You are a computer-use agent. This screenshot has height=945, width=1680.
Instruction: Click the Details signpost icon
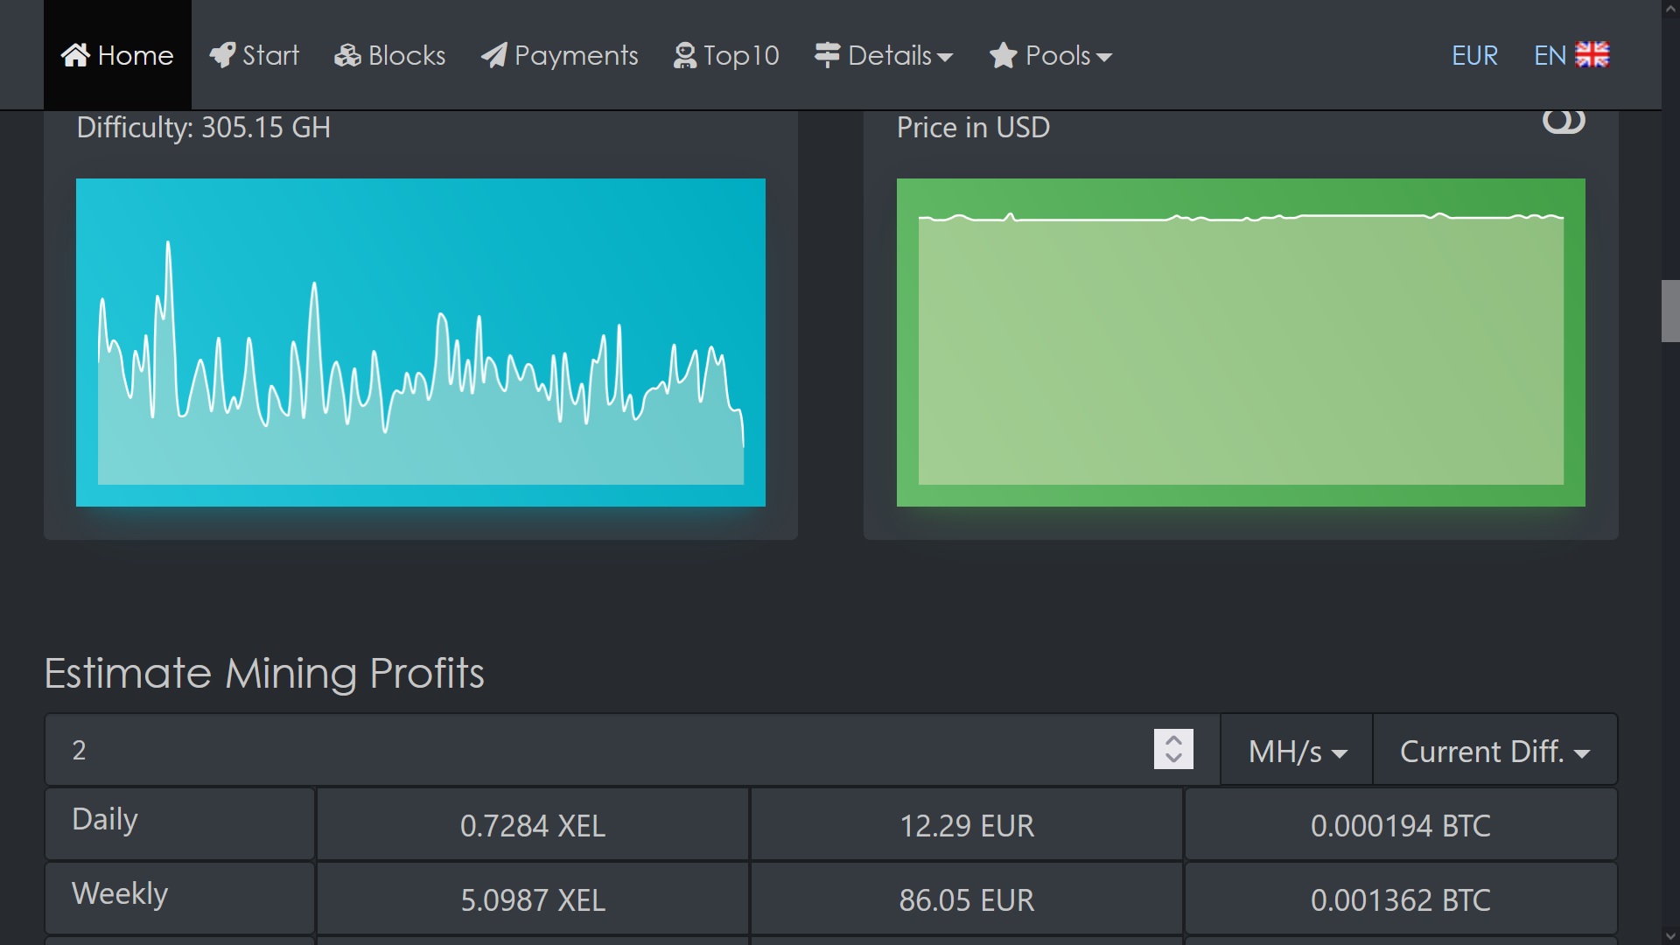pyautogui.click(x=827, y=55)
